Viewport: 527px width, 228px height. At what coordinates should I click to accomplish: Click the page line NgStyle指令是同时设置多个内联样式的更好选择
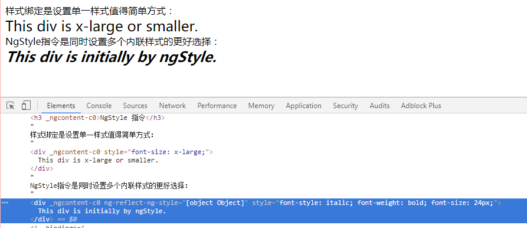(112, 42)
